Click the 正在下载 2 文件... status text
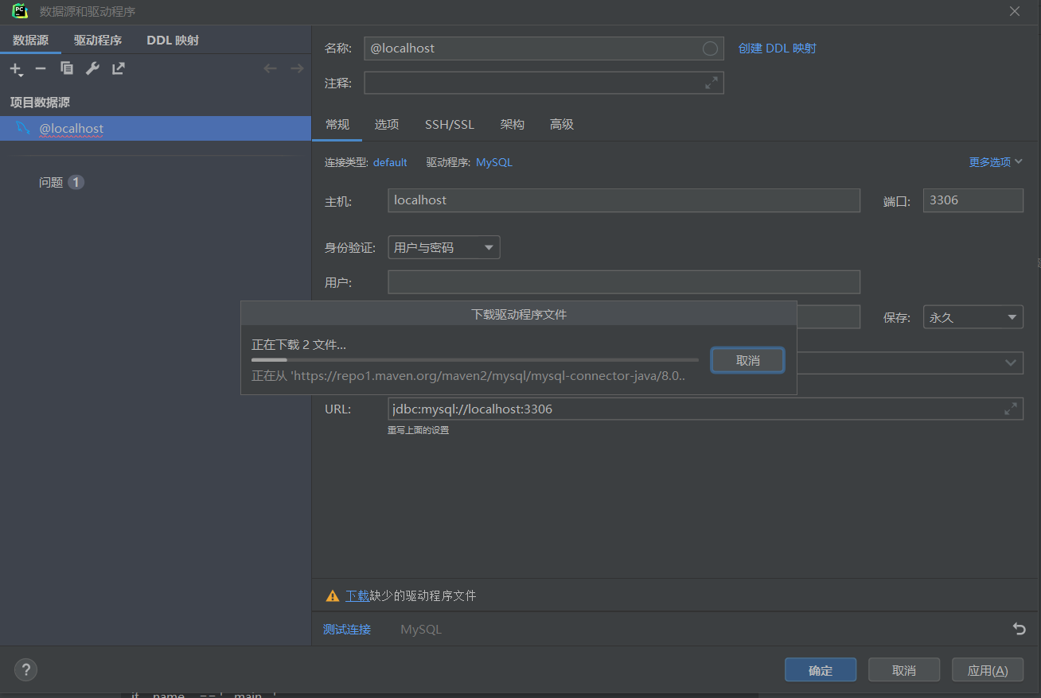 tap(299, 344)
